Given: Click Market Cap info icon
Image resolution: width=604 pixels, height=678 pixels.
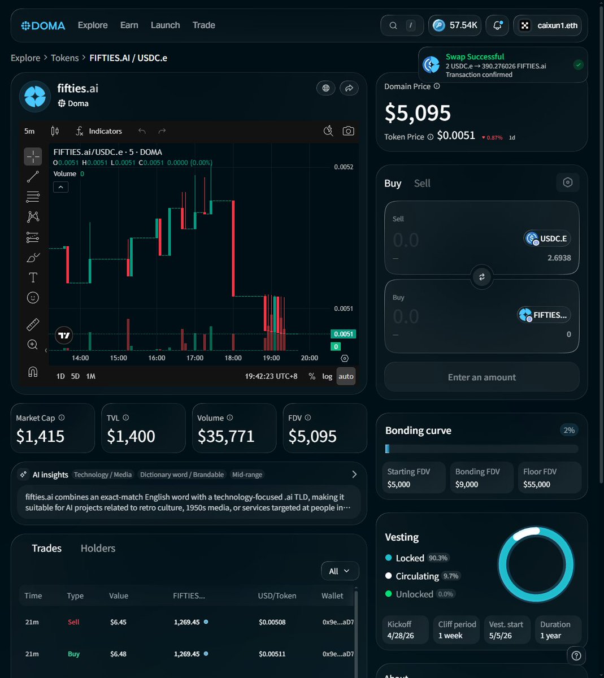Looking at the screenshot, I should pos(62,418).
